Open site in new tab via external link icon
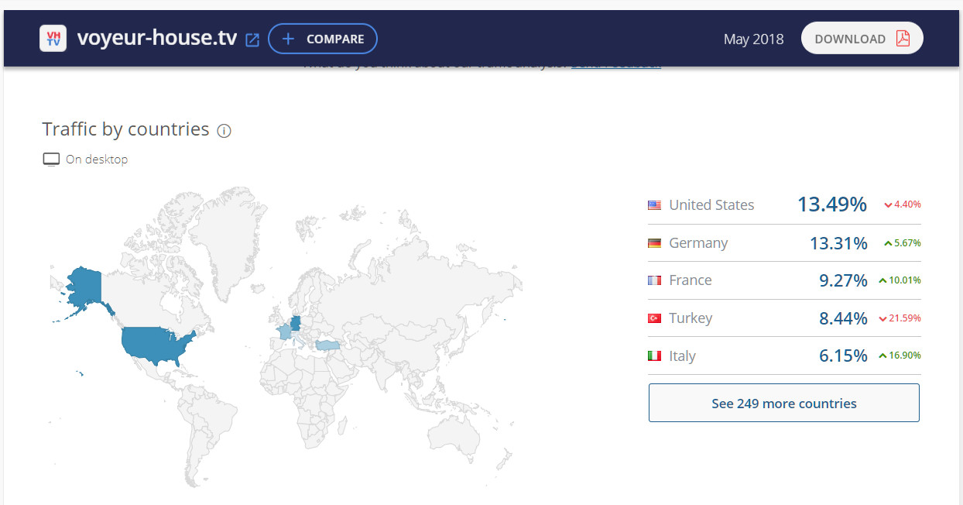The height and width of the screenshot is (505, 963). 252,40
